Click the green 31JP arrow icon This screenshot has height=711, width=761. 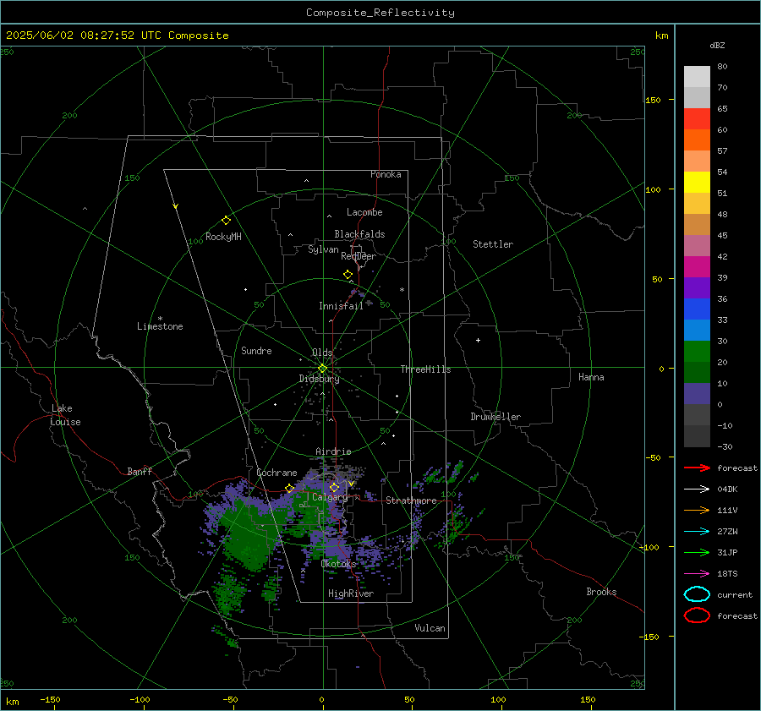(x=697, y=552)
